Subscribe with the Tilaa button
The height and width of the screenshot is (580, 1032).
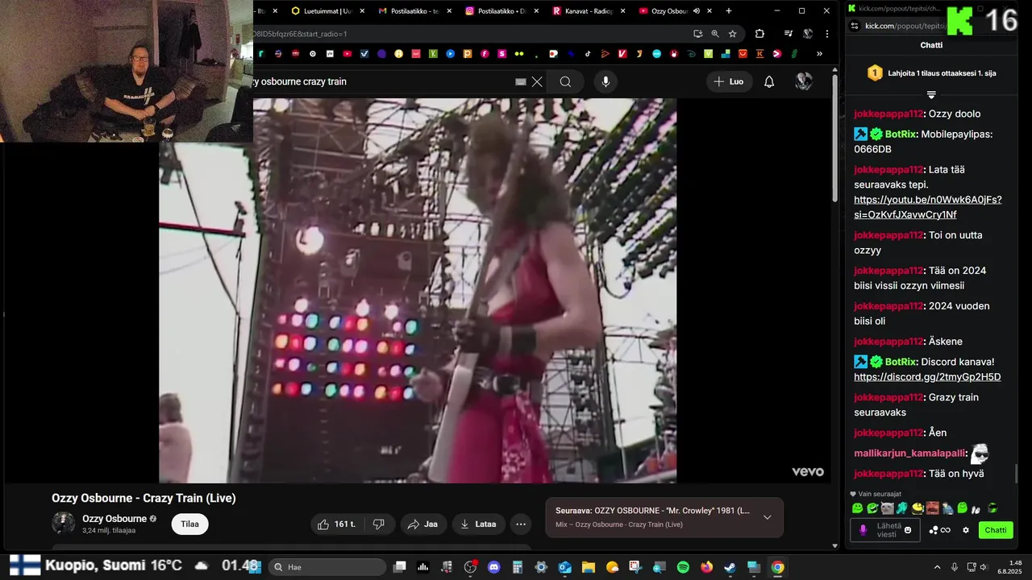(189, 524)
